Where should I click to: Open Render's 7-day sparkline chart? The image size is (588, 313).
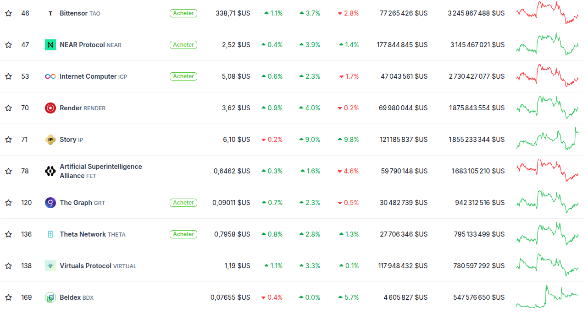pos(547,108)
